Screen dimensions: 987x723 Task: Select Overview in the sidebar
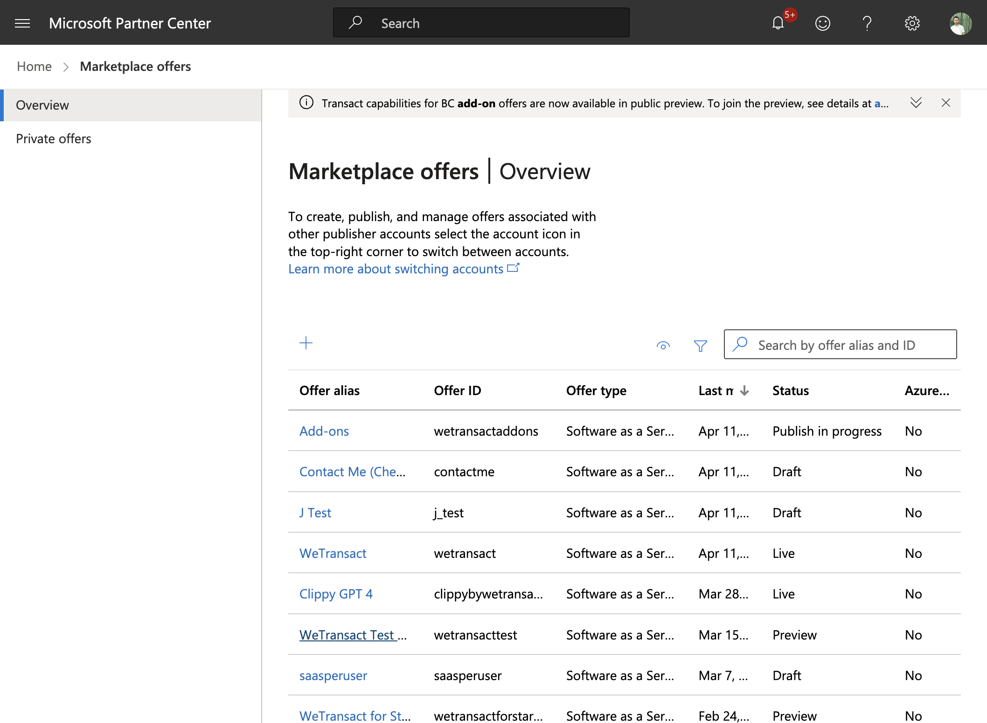click(x=131, y=105)
